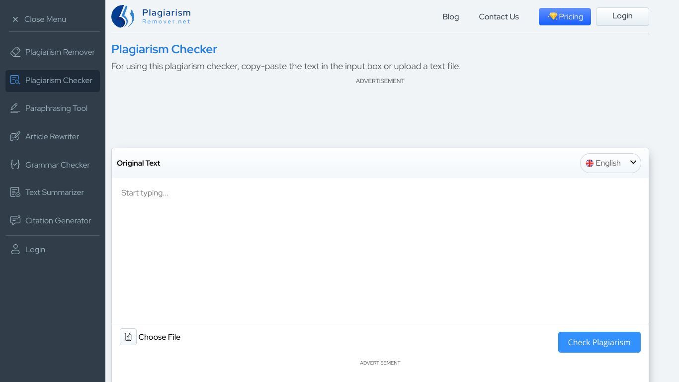Open the Paraphrasing Tool pen icon
Viewport: 679px width, 382px height.
tap(15, 108)
